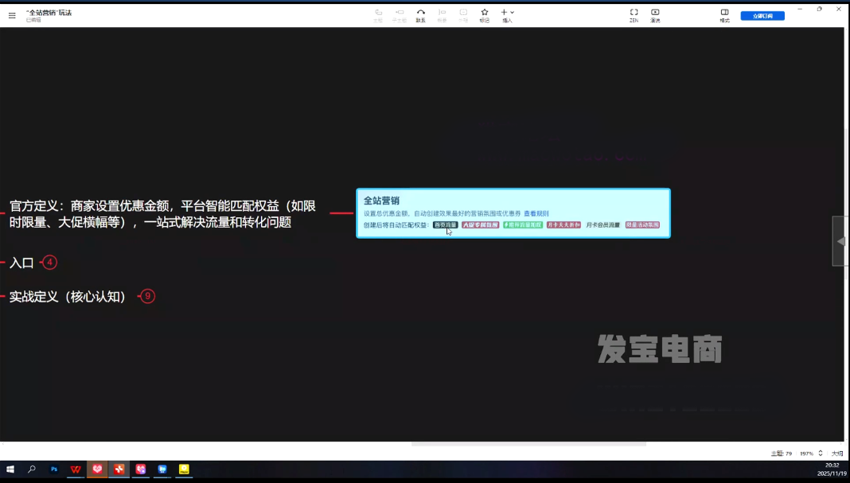The height and width of the screenshot is (483, 850).
Task: Click the 全站营销 image thumbnail
Action: pos(513,213)
